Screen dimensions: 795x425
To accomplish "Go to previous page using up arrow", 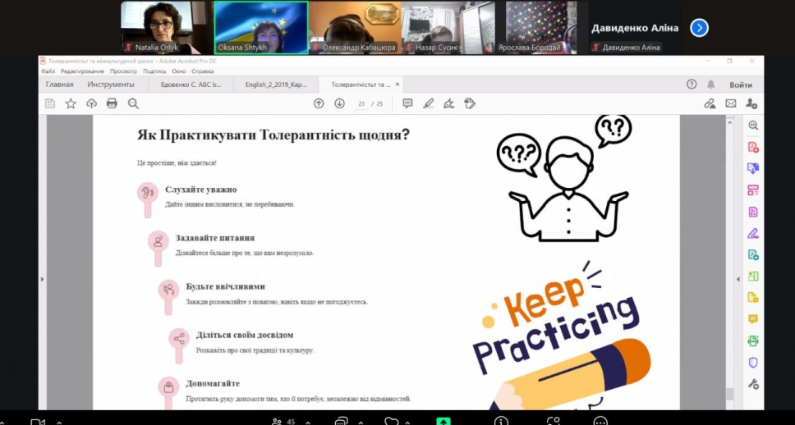I will coord(319,103).
